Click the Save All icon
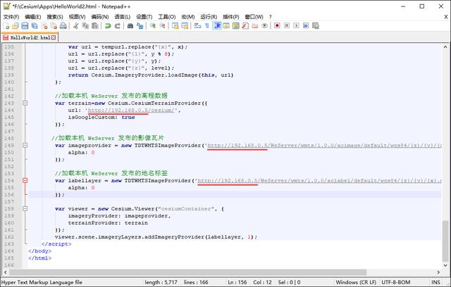 pos(35,26)
